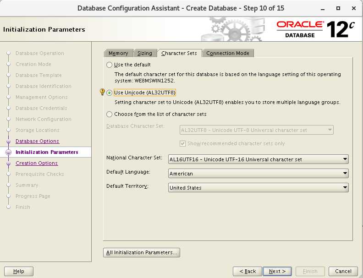Select Initialization Parameters step in sidebar

[47, 152]
